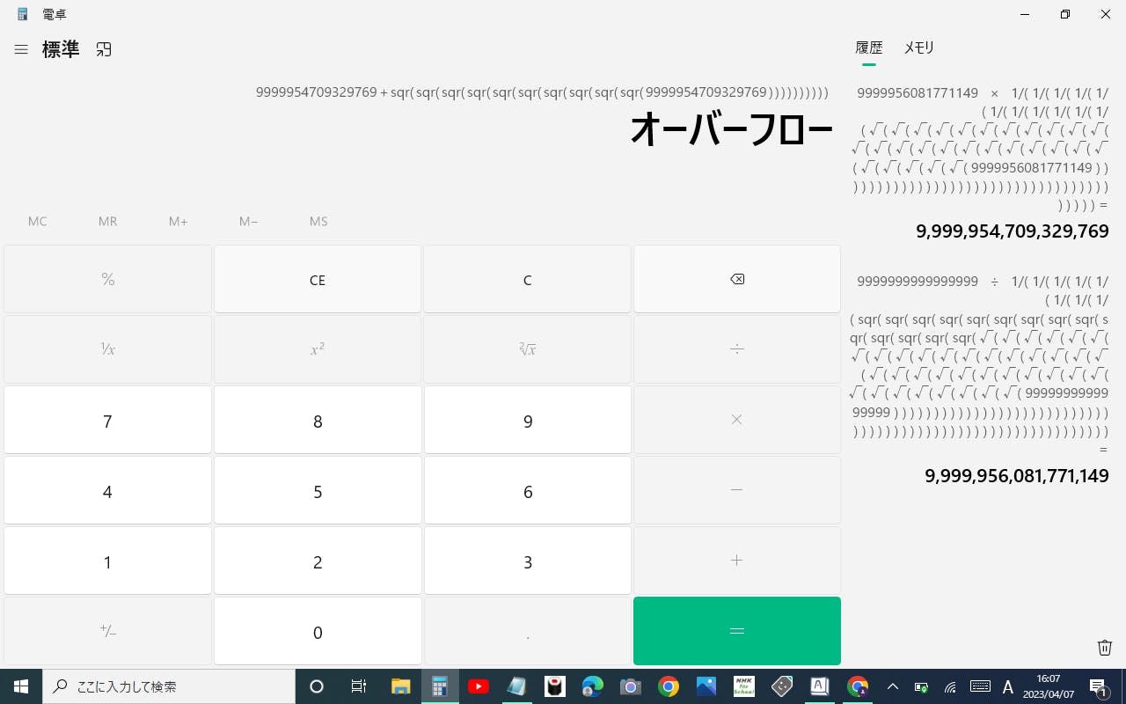Click the Windows Start button
1126x704 pixels.
click(x=21, y=686)
